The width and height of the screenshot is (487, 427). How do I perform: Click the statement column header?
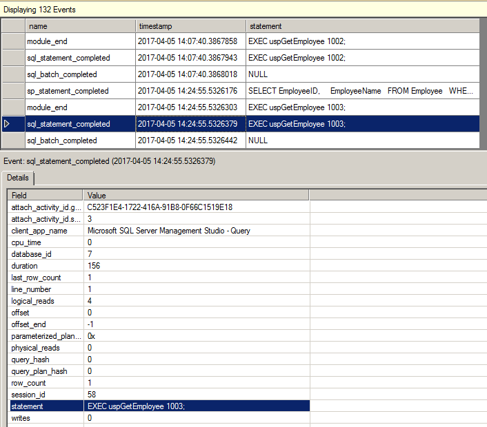361,25
